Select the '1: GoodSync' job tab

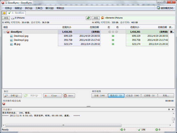16,13
